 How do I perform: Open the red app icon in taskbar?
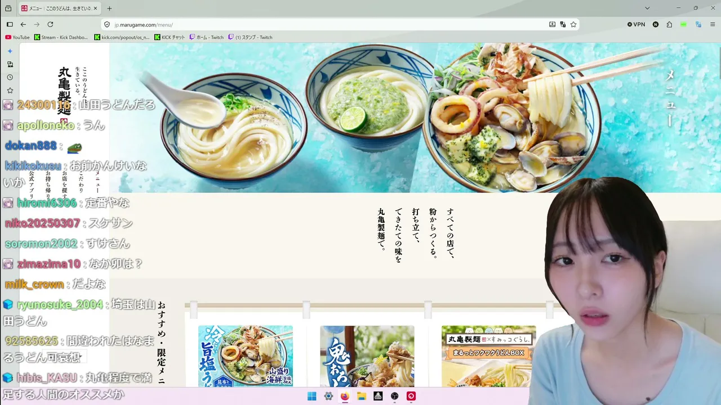(411, 396)
